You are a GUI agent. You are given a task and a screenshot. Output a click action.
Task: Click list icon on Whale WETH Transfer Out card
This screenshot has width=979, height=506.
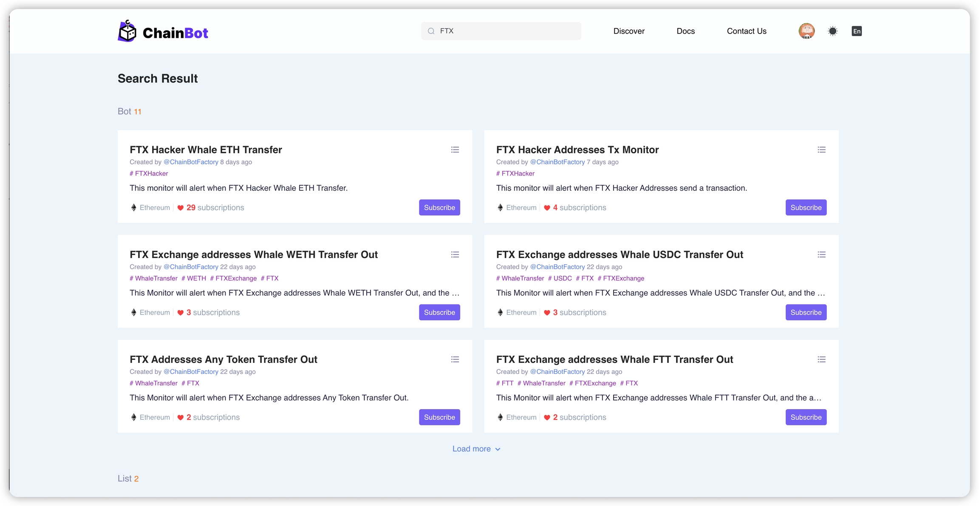455,254
